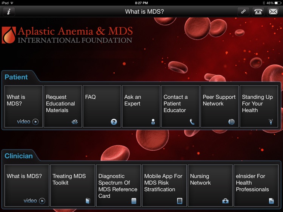Tap the Nursing Network medical kit icon
Screen dimensions: 283x212
225,201
